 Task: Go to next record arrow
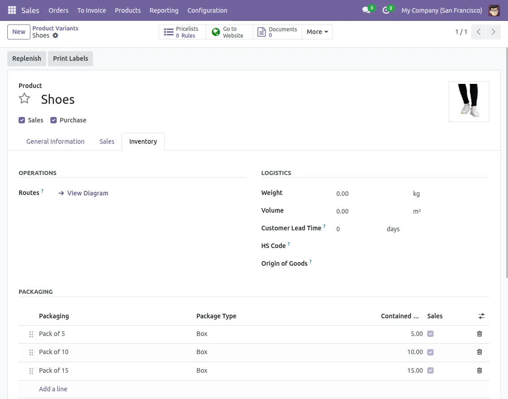[493, 32]
